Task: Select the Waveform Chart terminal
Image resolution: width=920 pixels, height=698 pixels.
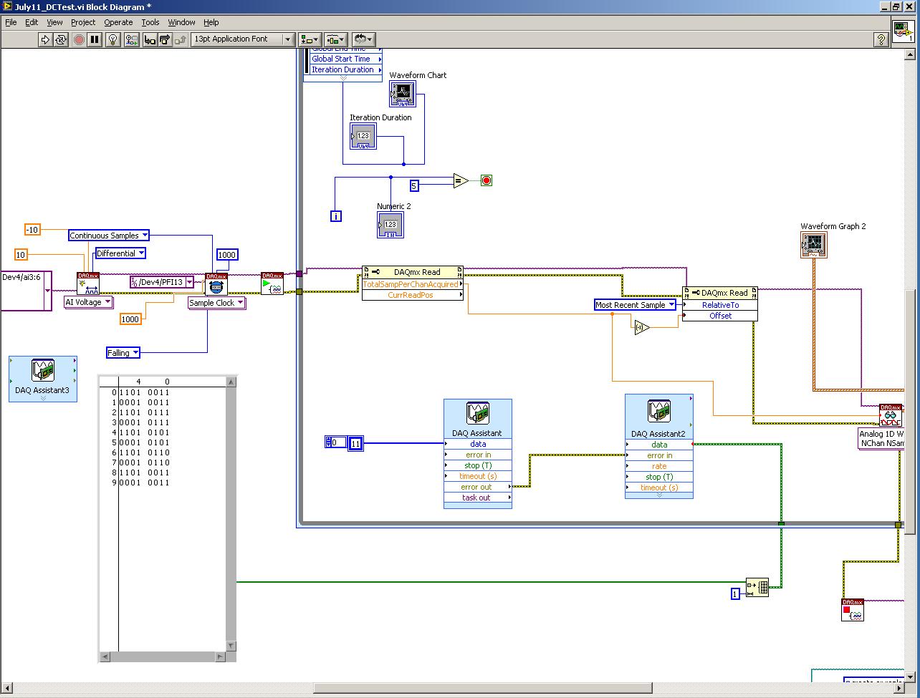Action: pyautogui.click(x=403, y=94)
